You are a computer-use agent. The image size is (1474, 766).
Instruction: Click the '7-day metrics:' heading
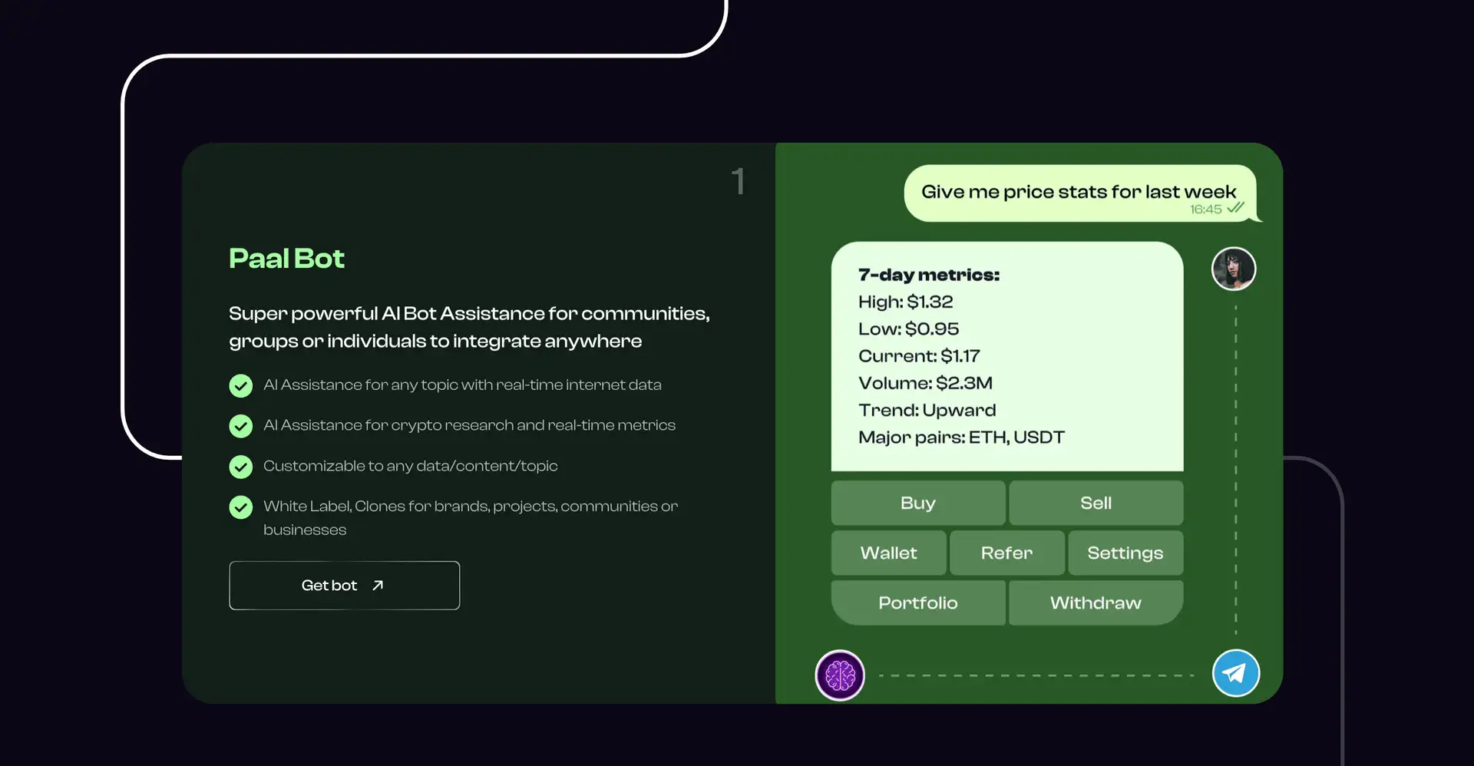(929, 275)
